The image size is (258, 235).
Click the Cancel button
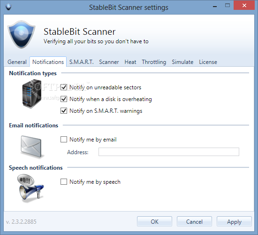(194, 221)
